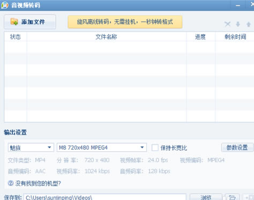Click the 浏览 browse button
Viewport: 254px width, 200px height.
[x=206, y=197]
